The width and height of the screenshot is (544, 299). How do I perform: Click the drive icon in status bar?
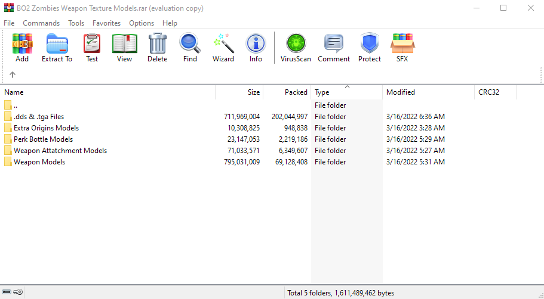[7, 292]
